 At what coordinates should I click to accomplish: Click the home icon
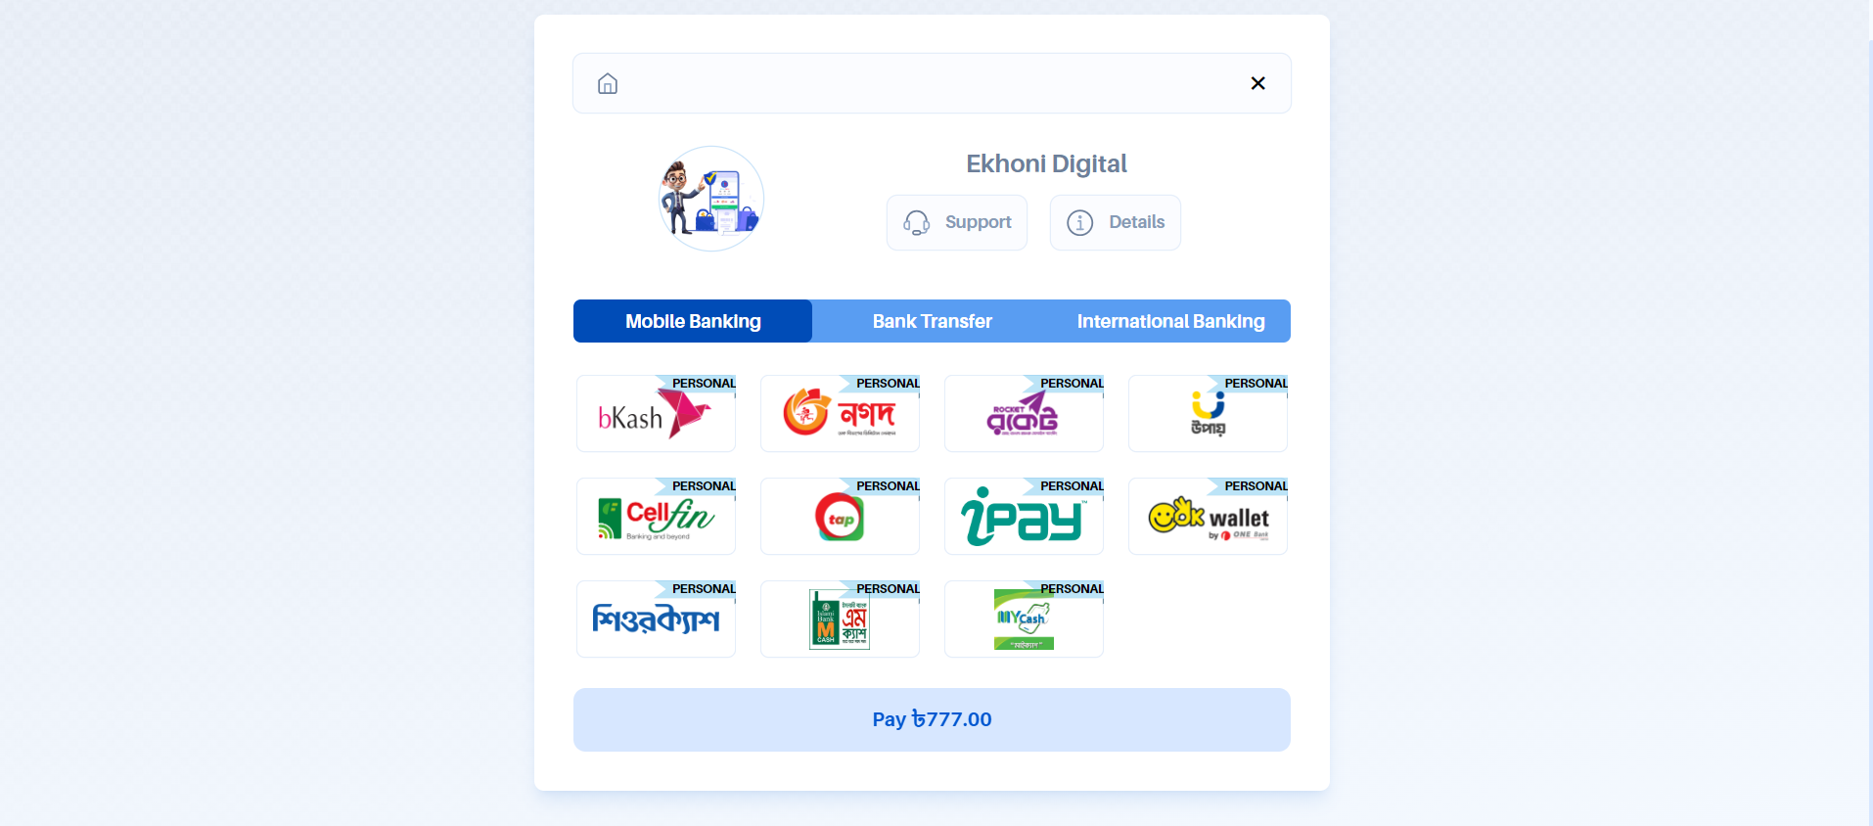click(608, 83)
